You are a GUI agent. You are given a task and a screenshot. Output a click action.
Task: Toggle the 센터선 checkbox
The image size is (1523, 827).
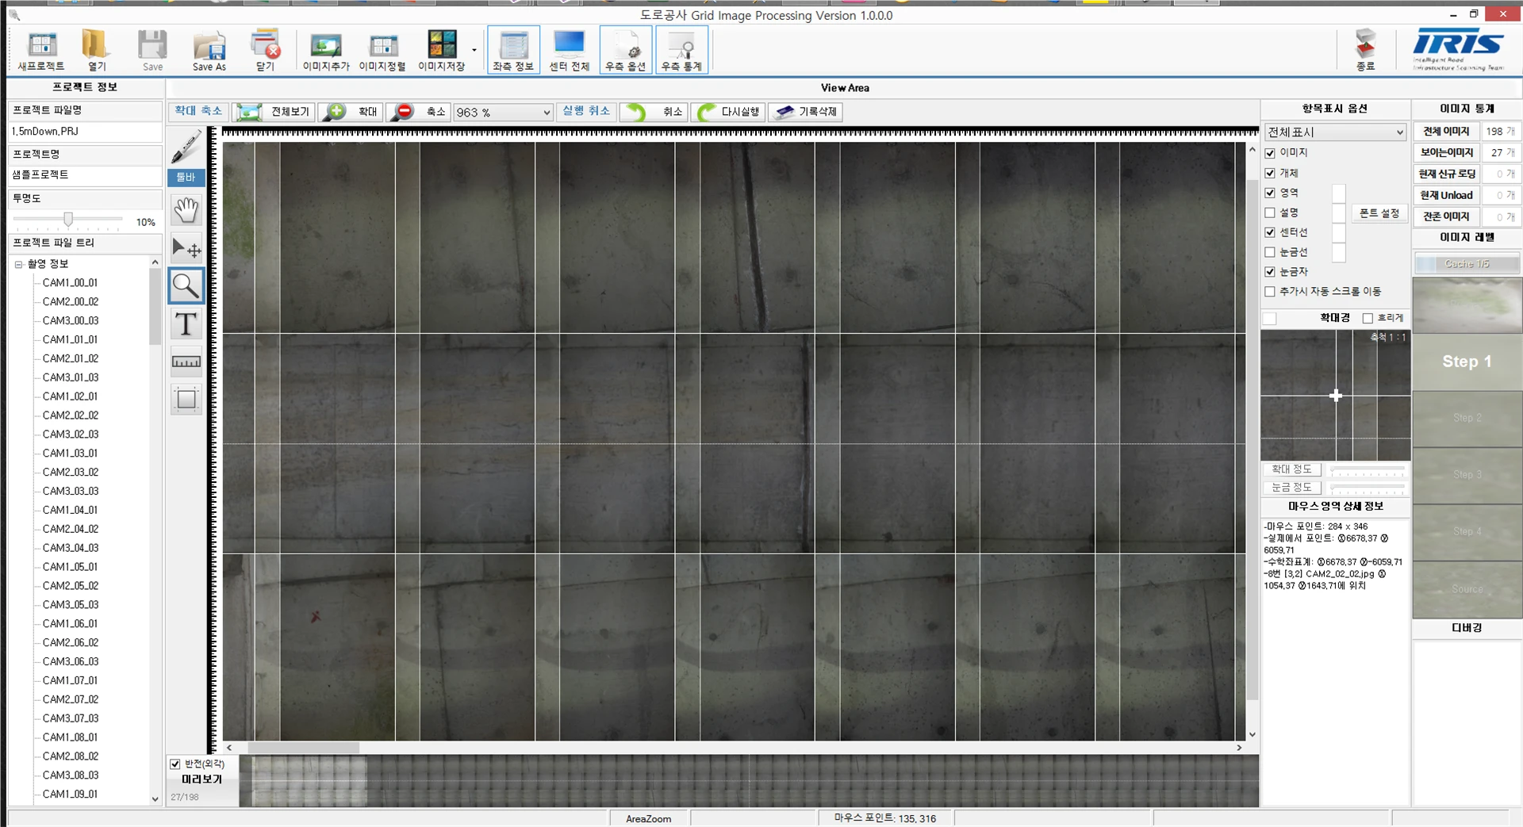(1270, 232)
